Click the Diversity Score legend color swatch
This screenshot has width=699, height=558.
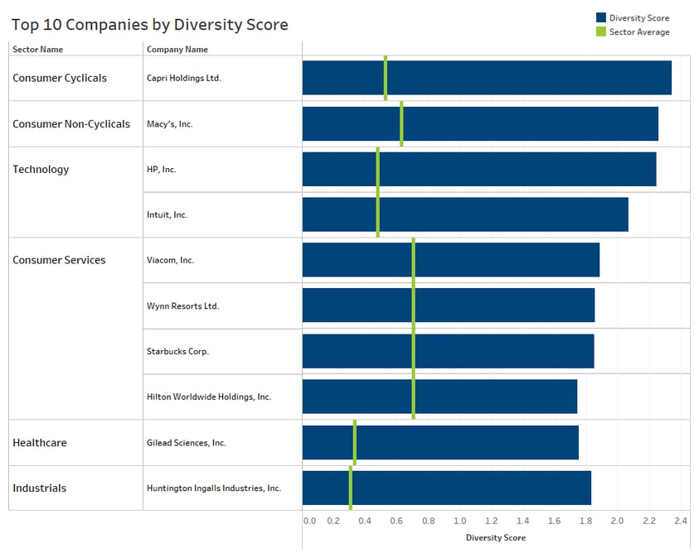coord(601,17)
